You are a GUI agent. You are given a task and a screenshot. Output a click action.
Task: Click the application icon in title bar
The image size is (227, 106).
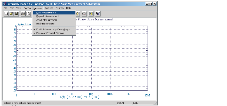coord(4,4)
